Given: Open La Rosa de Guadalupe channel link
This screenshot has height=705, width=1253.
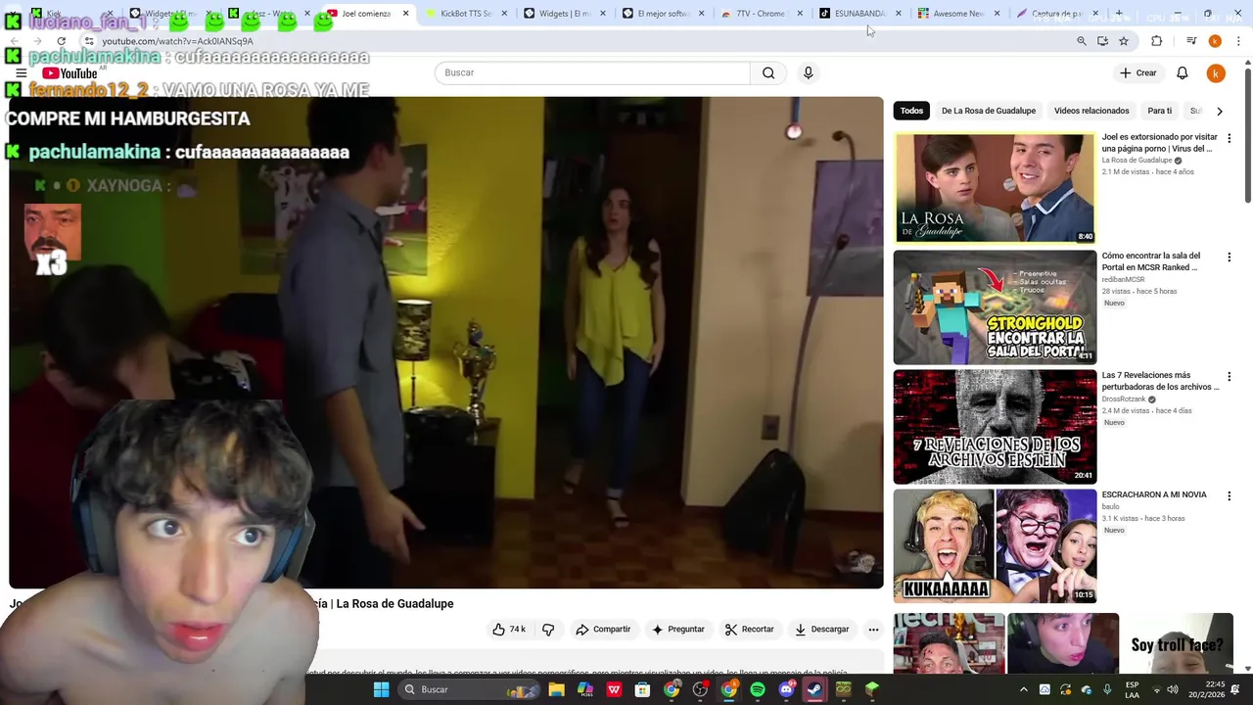Looking at the screenshot, I should pos(1137,161).
